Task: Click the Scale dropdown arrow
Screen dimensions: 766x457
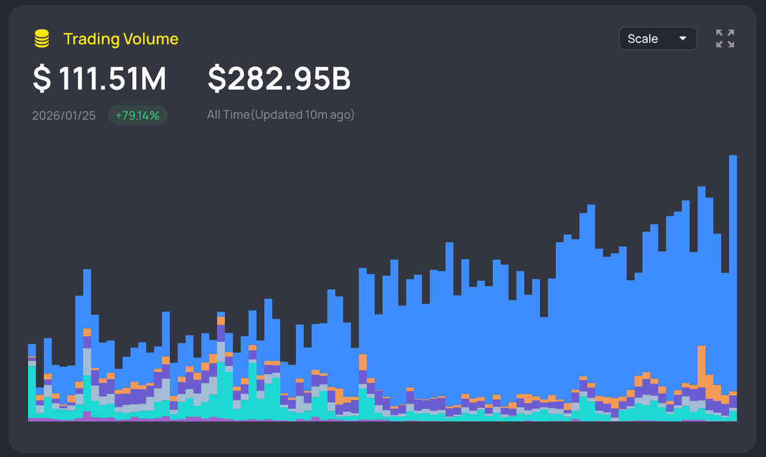Action: pyautogui.click(x=682, y=39)
